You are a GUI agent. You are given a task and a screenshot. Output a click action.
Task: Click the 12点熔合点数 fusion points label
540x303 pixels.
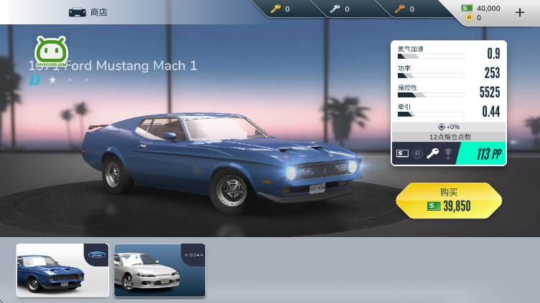click(x=448, y=136)
